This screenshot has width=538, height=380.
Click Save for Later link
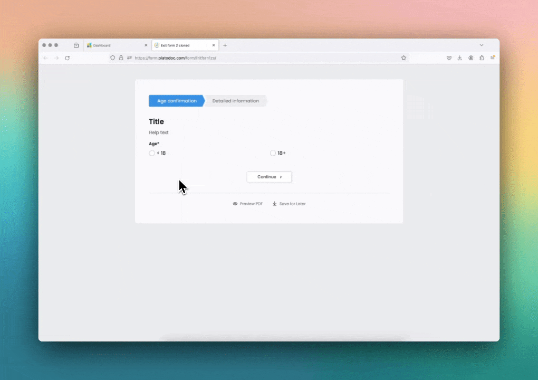[289, 204]
